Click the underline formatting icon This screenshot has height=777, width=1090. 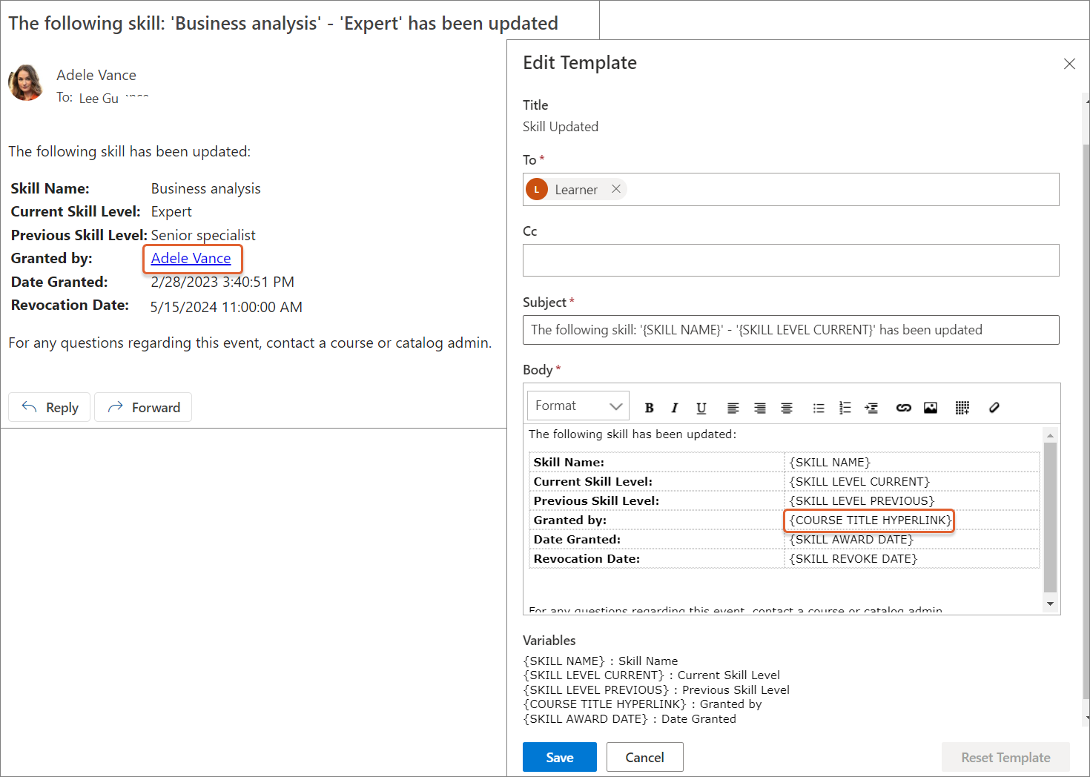(701, 408)
